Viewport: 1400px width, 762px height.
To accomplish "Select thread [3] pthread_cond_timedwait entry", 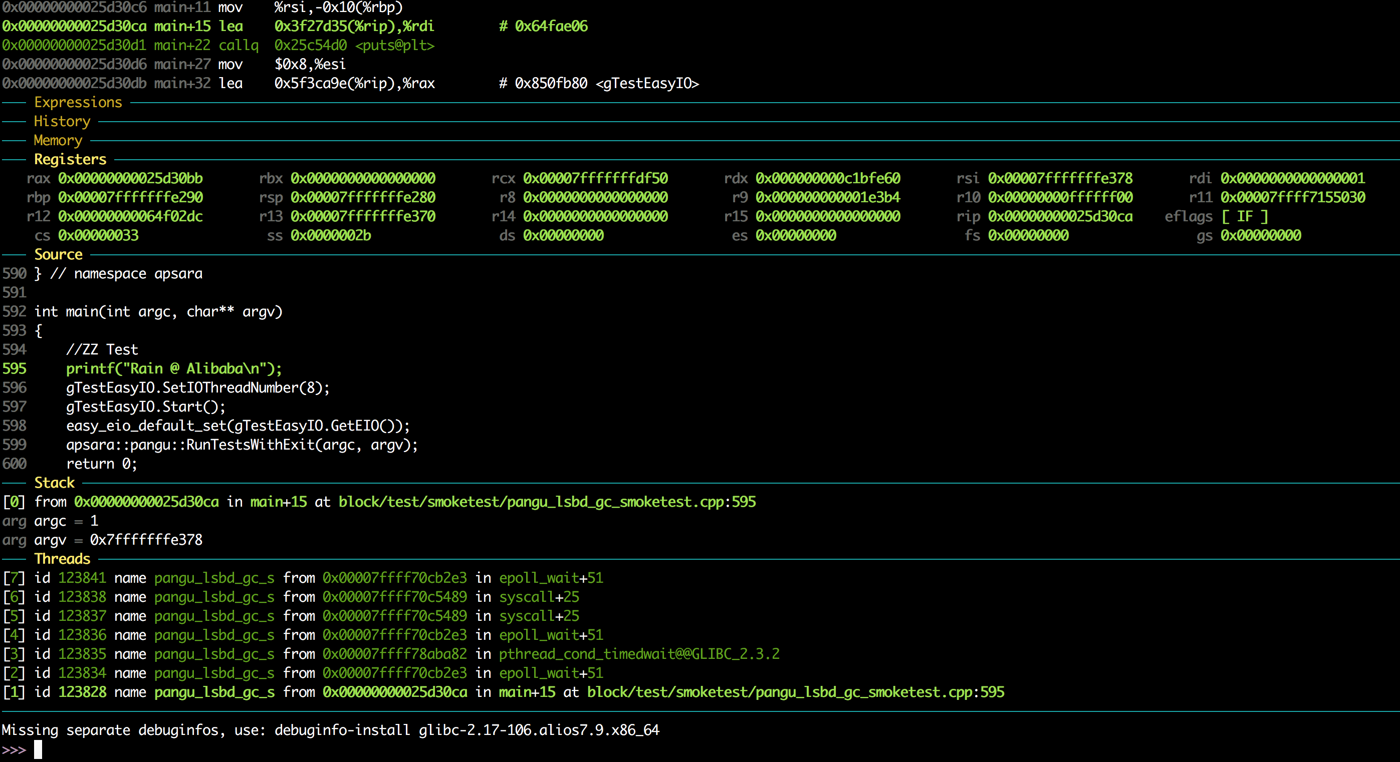I will (x=639, y=653).
